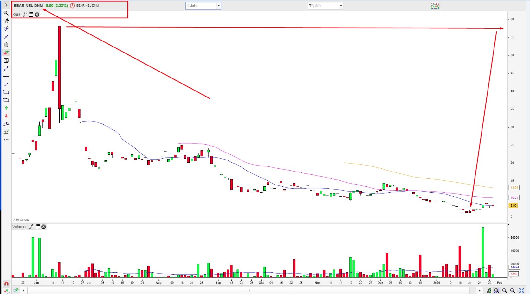Select the dotted diagonal points tool
530x294 pixels.
coord(6,37)
